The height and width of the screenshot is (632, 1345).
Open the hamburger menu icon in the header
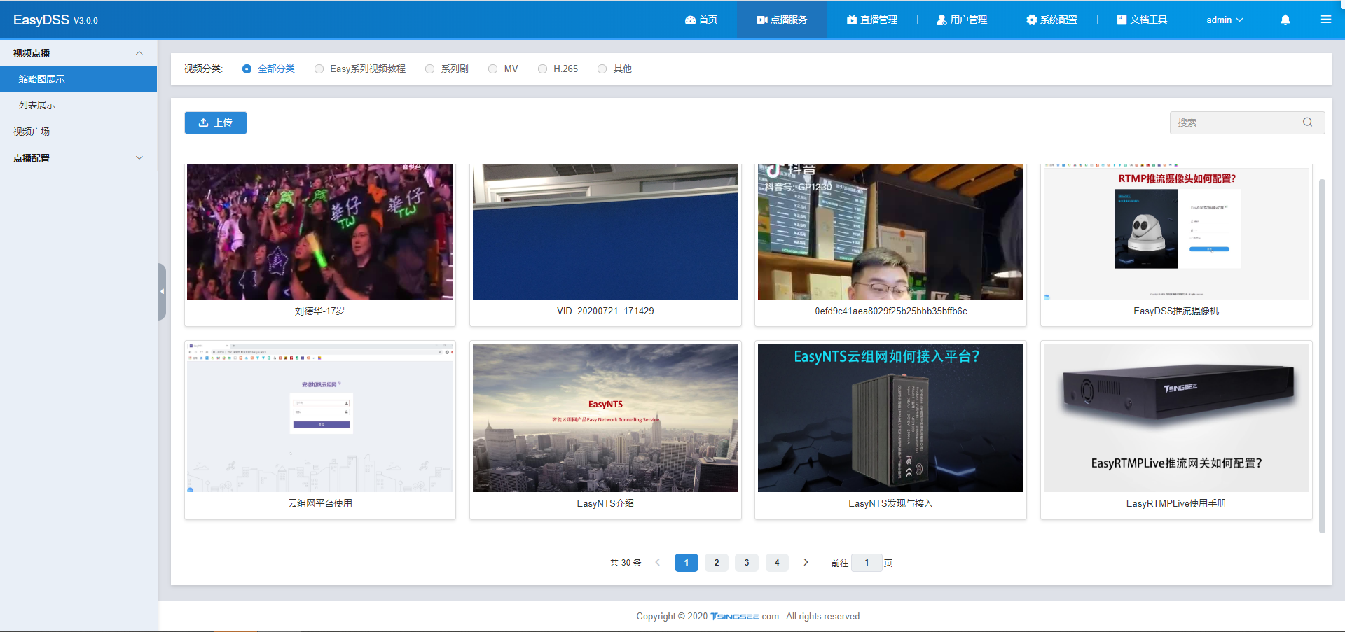click(1325, 20)
